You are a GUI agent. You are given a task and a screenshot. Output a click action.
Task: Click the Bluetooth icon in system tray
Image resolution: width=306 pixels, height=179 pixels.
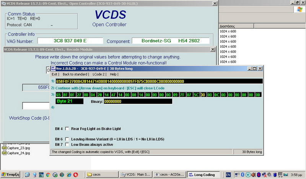tap(243, 174)
